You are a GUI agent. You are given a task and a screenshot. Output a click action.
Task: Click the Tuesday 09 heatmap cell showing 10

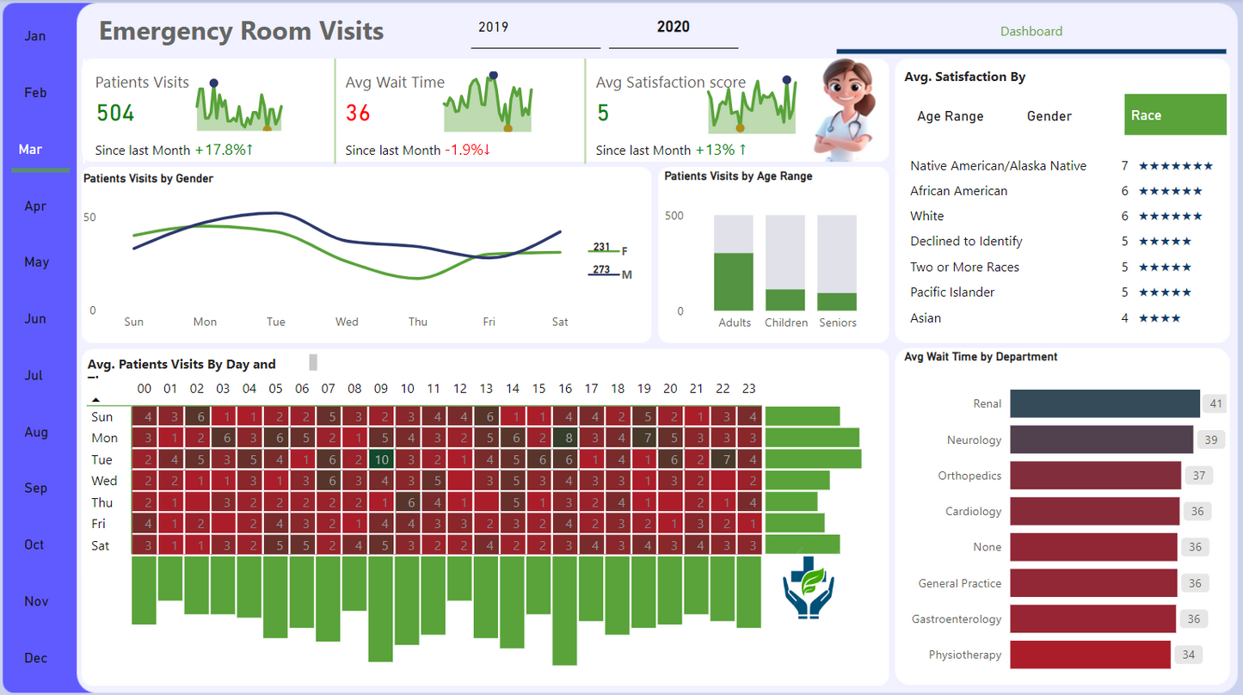[x=380, y=459]
